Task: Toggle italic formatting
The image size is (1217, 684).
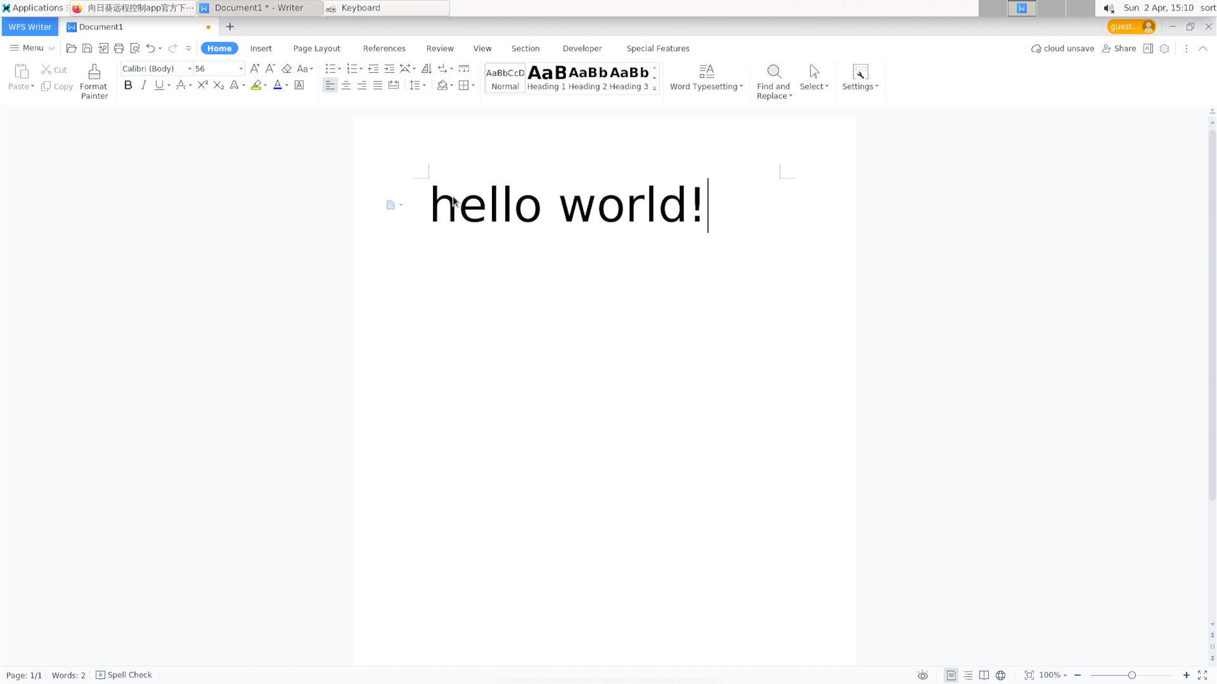Action: (144, 85)
